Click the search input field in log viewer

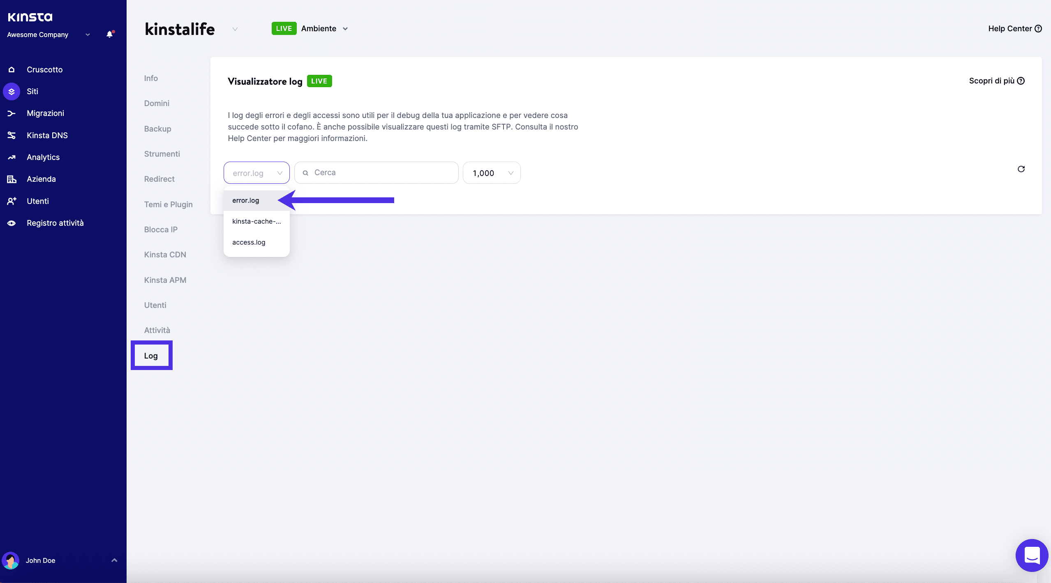tap(376, 172)
